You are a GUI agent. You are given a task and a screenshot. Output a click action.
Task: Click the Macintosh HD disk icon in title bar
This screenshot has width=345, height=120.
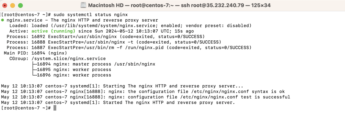click(83, 5)
